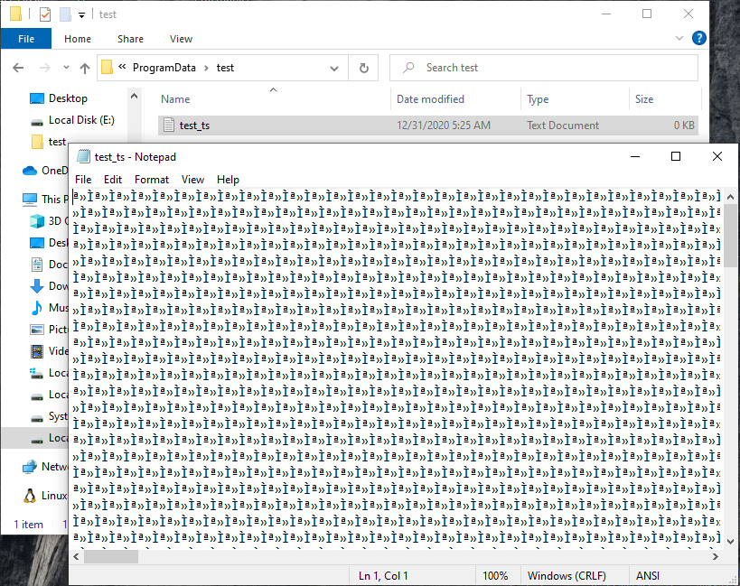This screenshot has height=586, width=740.
Task: Go up one level using the up arrow
Action: [x=84, y=68]
